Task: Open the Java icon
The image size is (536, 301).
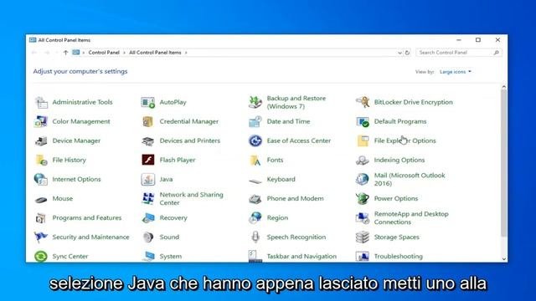Action: coord(148,179)
